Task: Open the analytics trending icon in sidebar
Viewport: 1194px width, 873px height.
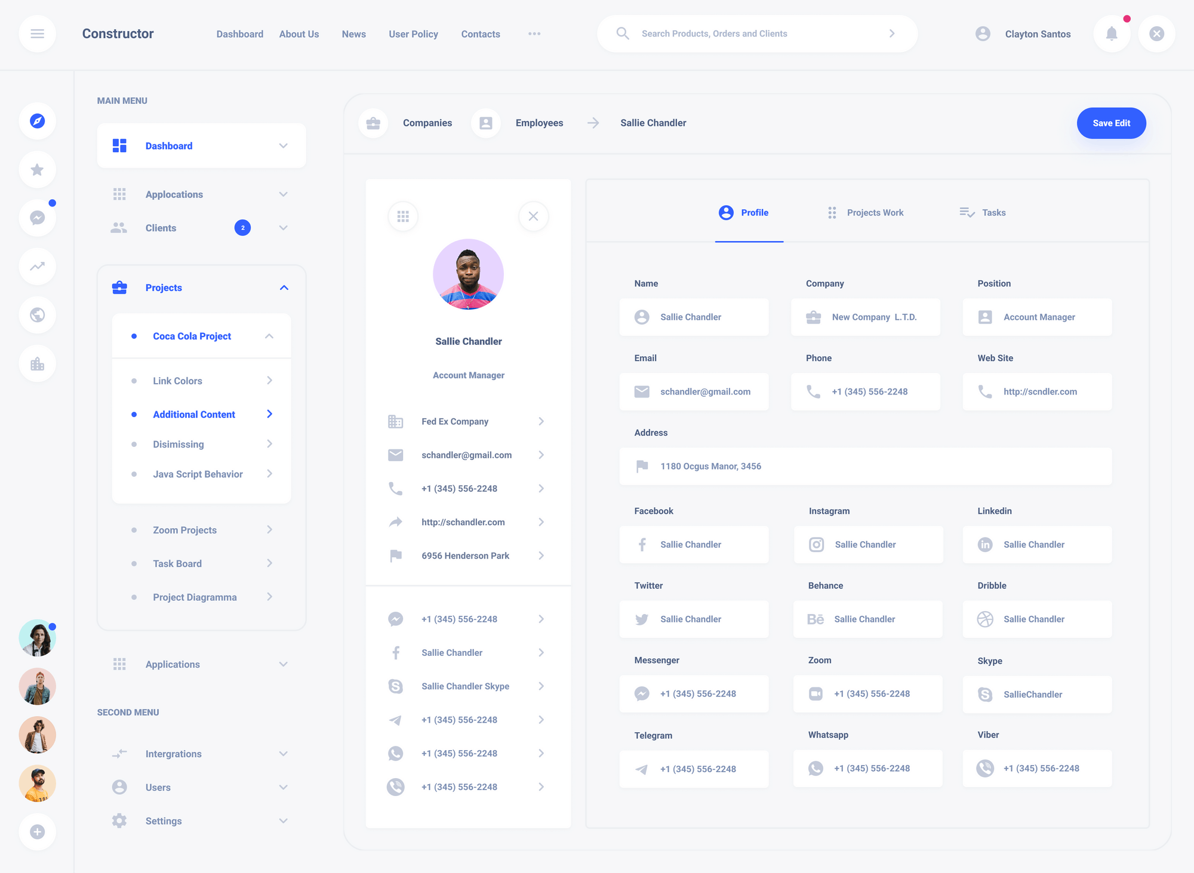Action: coord(37,266)
